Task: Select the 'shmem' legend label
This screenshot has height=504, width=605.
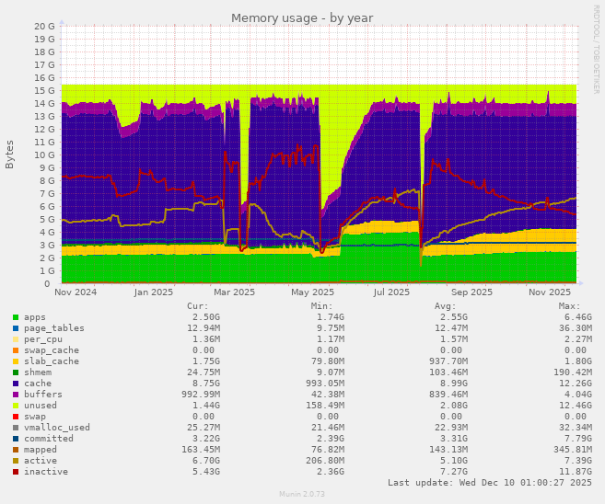Action: tap(38, 372)
